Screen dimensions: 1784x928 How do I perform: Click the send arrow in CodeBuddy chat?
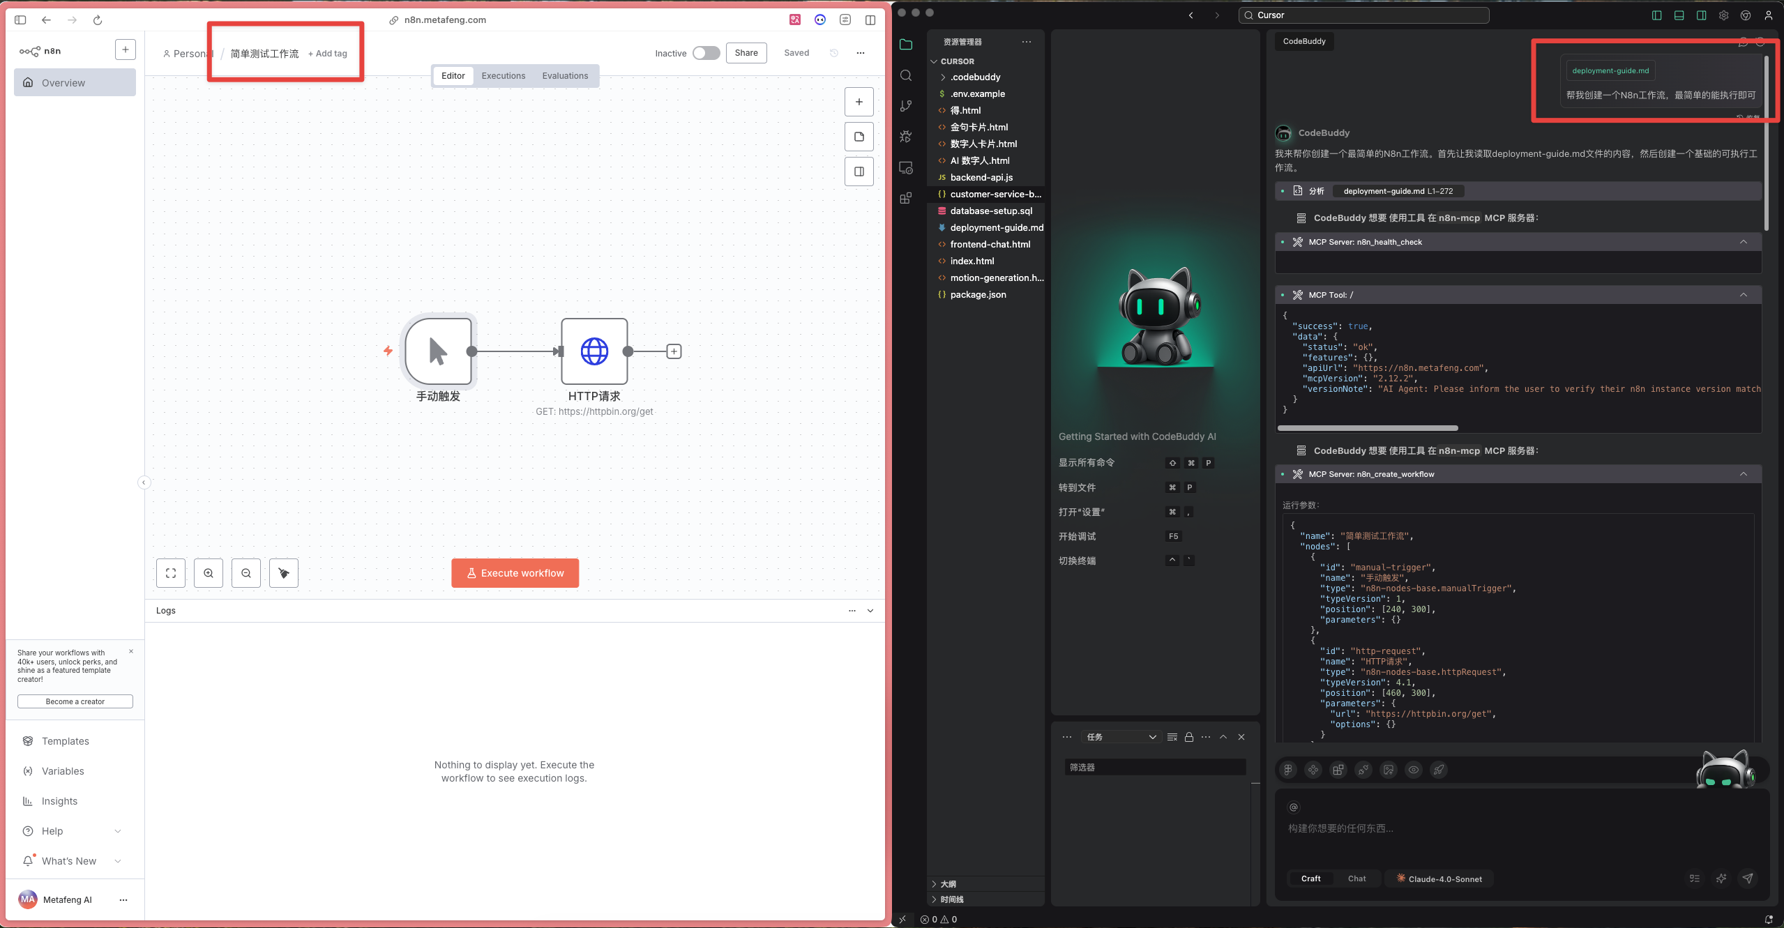pyautogui.click(x=1748, y=878)
